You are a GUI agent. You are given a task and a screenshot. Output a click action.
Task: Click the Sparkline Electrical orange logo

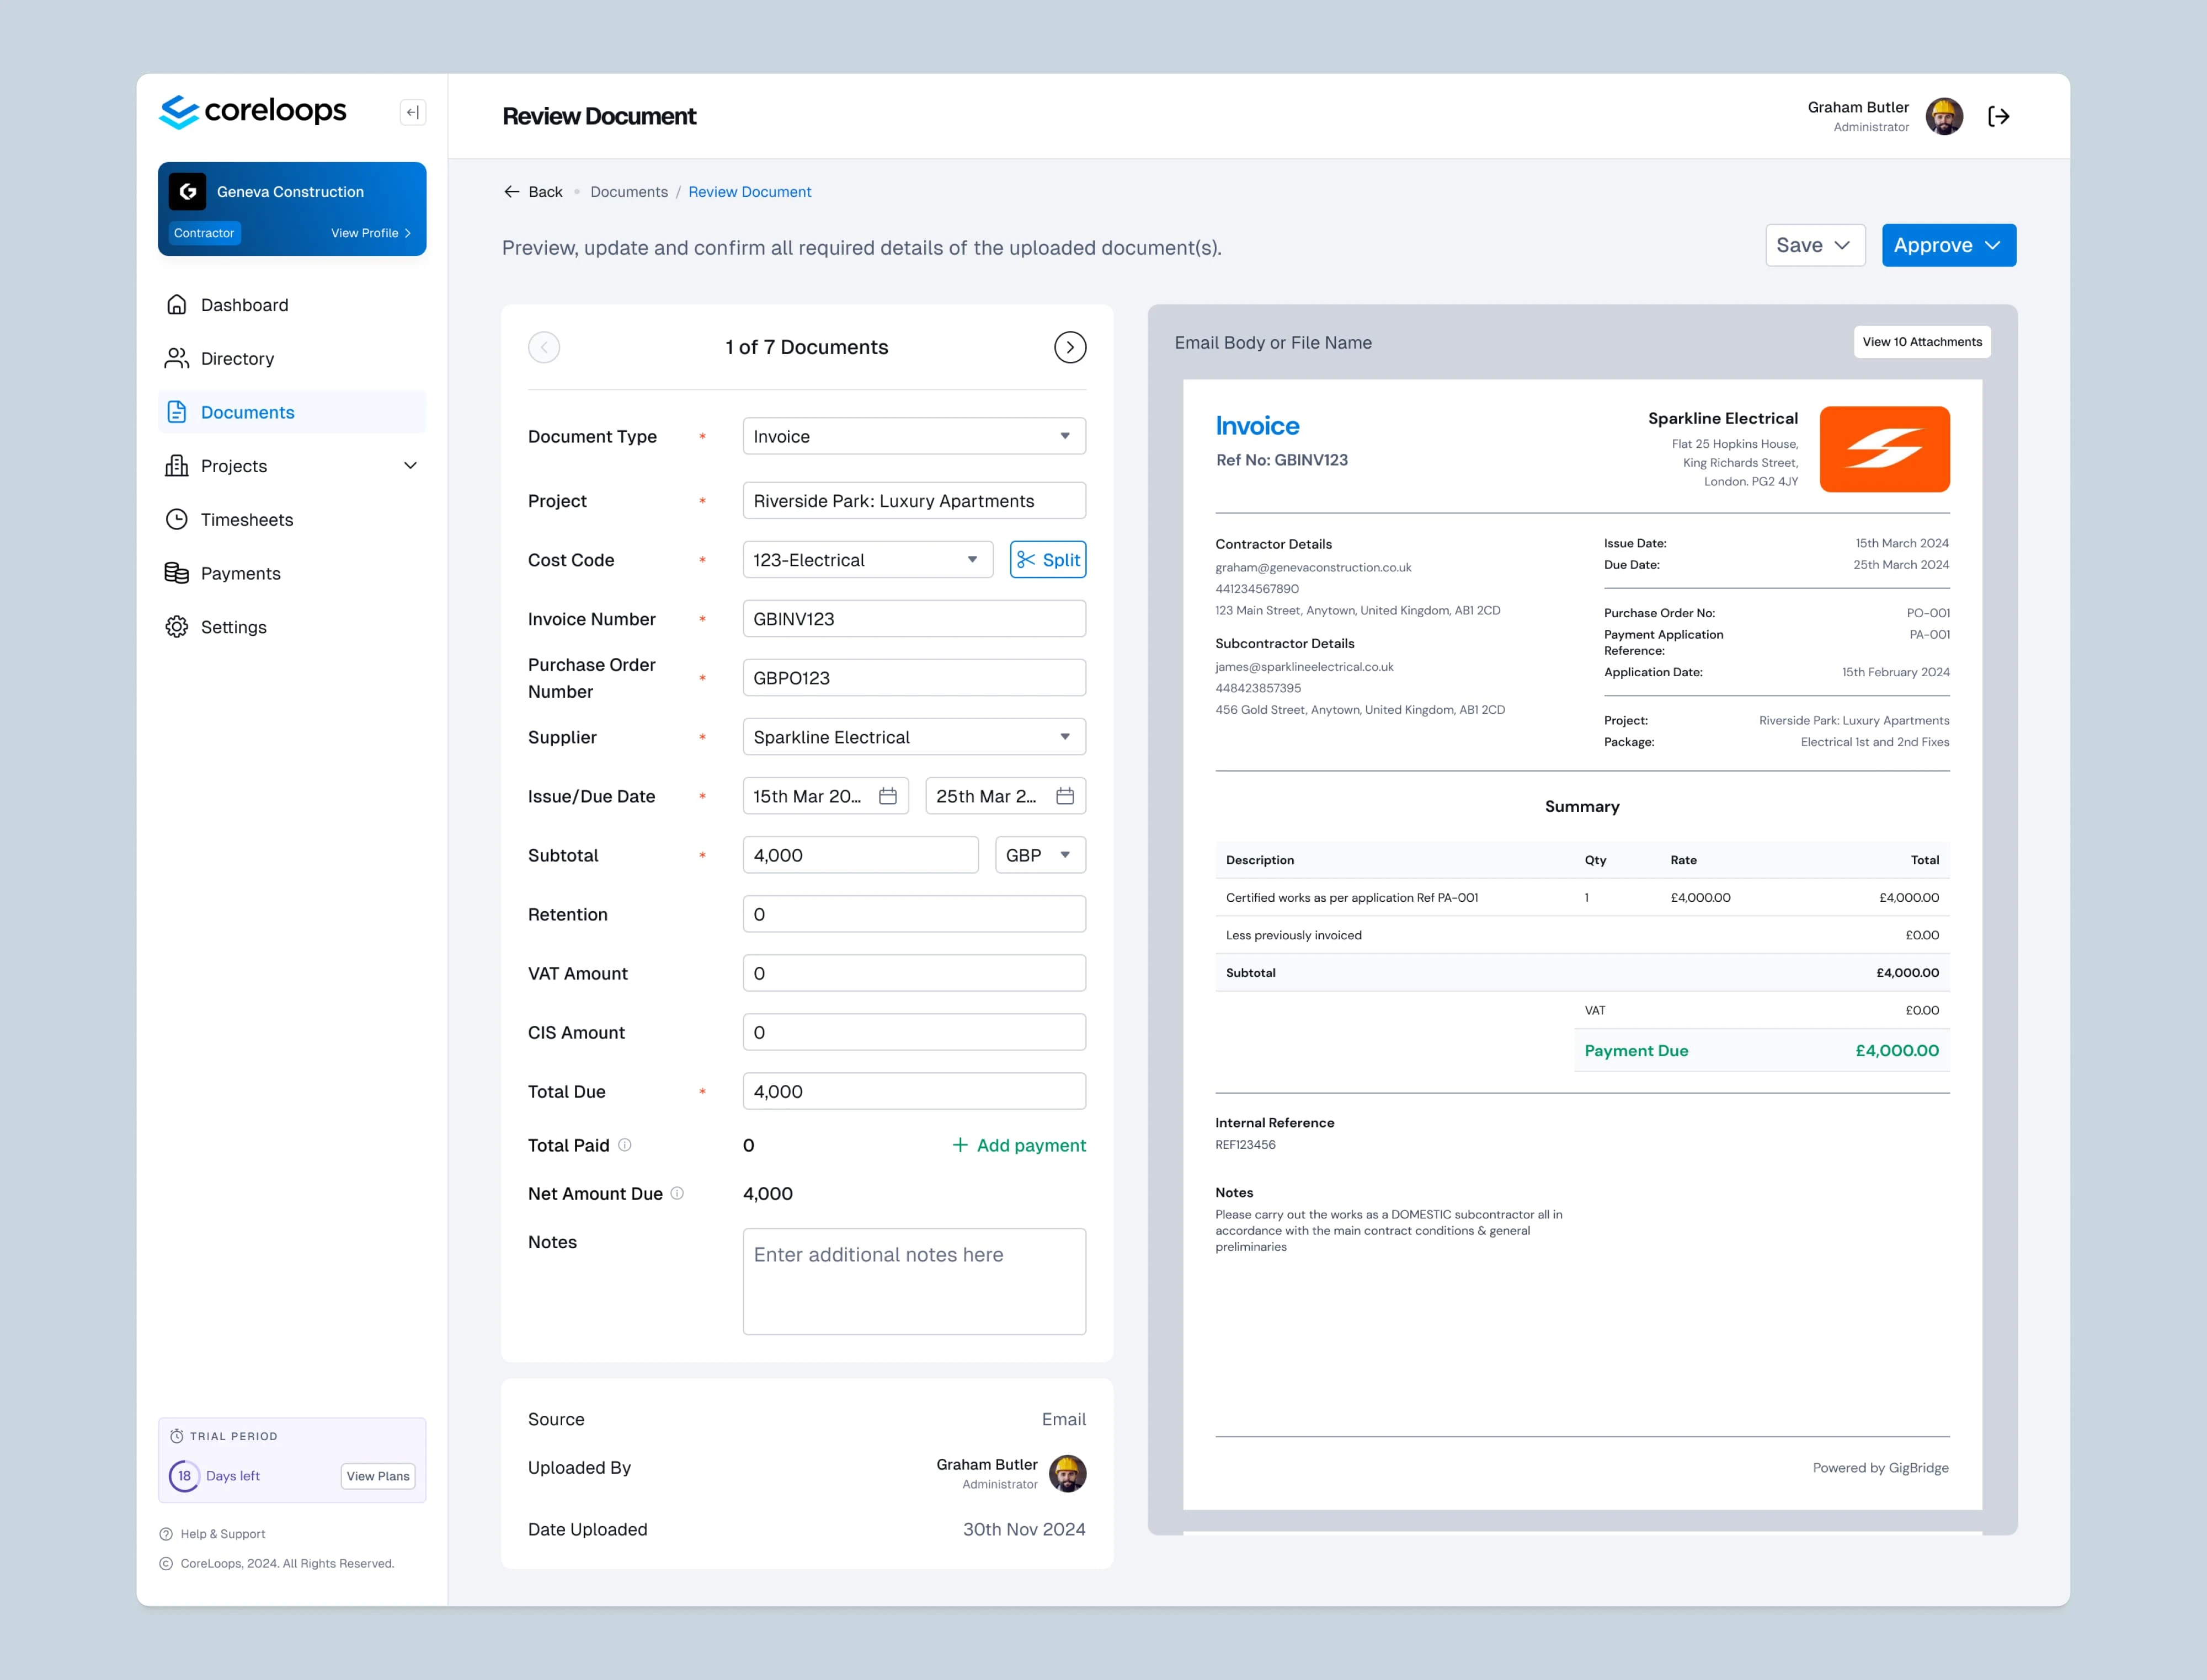[1884, 449]
